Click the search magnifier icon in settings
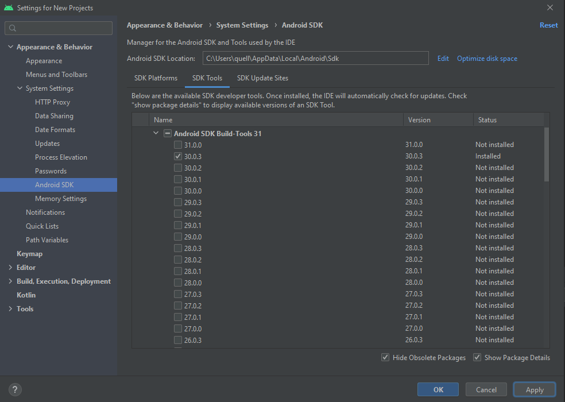This screenshot has height=402, width=565. pyautogui.click(x=13, y=28)
